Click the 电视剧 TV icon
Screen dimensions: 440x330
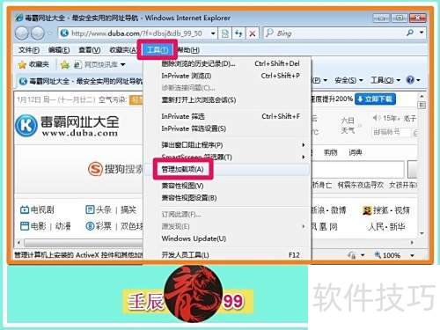25,209
